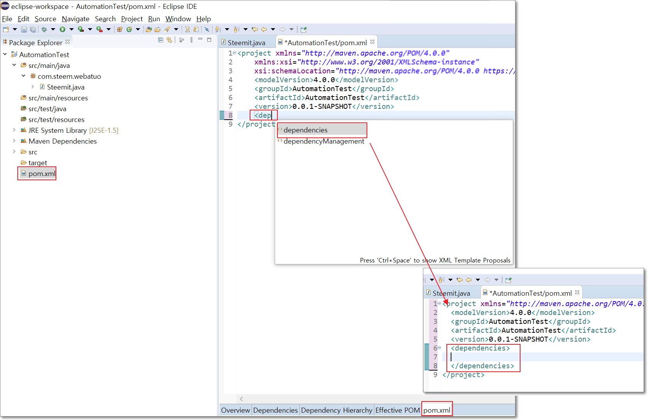This screenshot has height=420, width=649.
Task: Click line 6 artifactId text in editor
Action: coord(337,97)
